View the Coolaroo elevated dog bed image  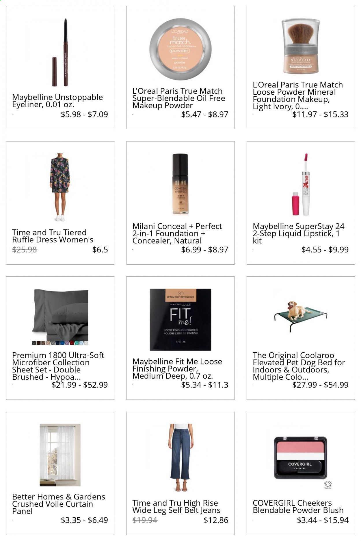(301, 317)
